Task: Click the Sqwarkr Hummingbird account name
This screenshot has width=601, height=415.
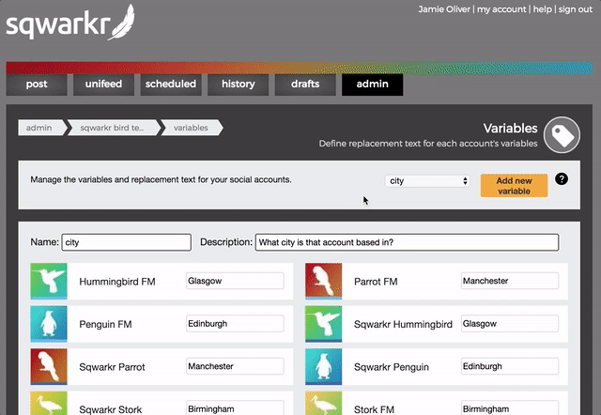Action: (403, 325)
